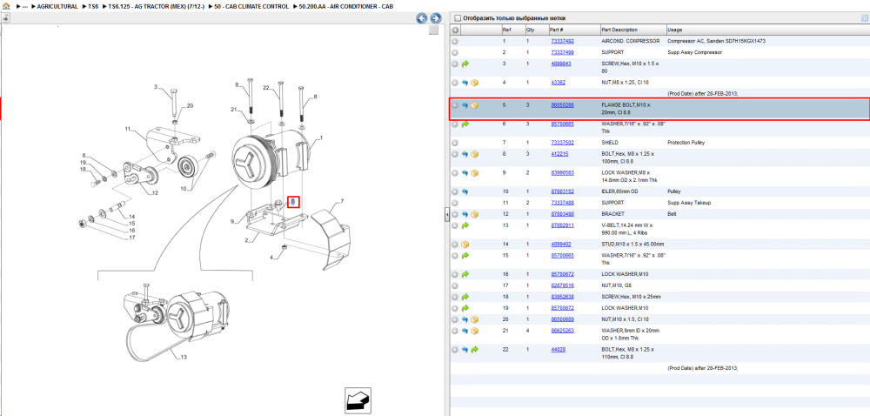This screenshot has height=416, width=870.
Task: Sort by the 'Part Description' column header
Action: [x=619, y=30]
